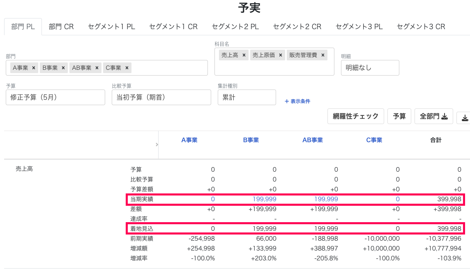
Task: Click 合計 差額 value +399,998
Action: (447, 209)
